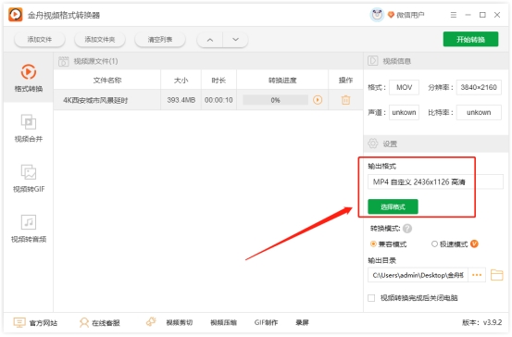Image resolution: width=512 pixels, height=337 pixels.
Task: Click the 转换模式 help question icon
Action: tap(407, 229)
